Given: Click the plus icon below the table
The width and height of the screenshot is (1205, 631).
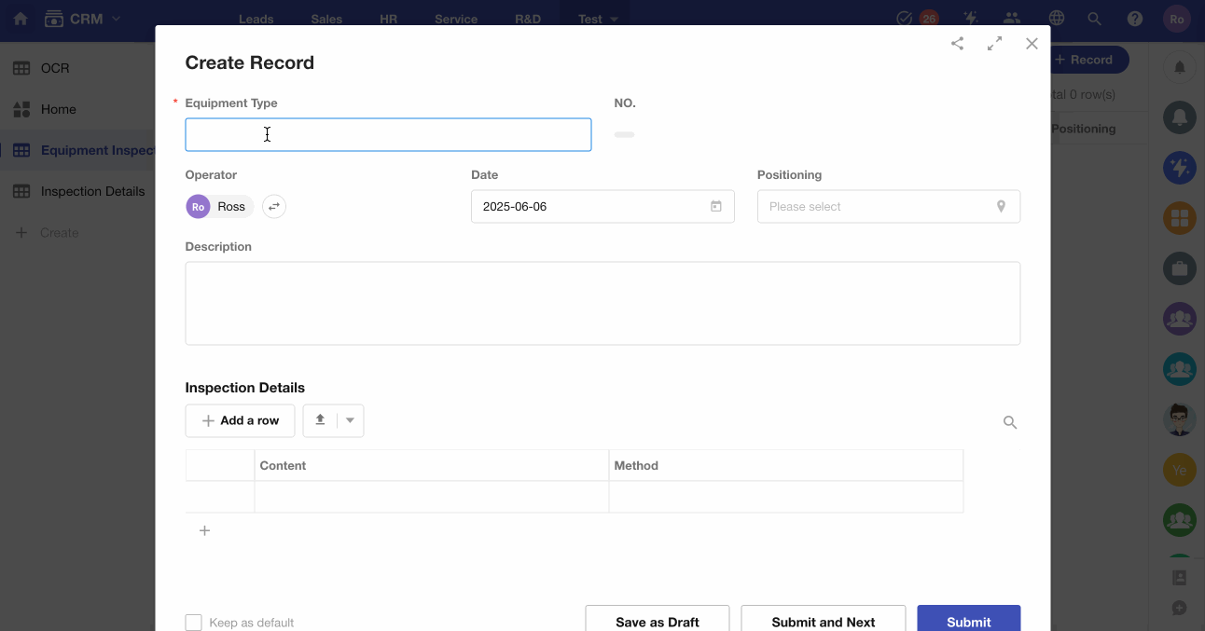Looking at the screenshot, I should click(x=204, y=530).
